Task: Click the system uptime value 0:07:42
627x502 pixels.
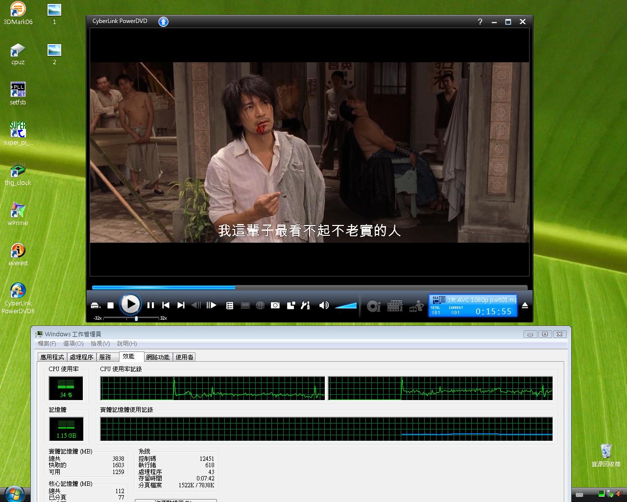Action: coord(205,478)
